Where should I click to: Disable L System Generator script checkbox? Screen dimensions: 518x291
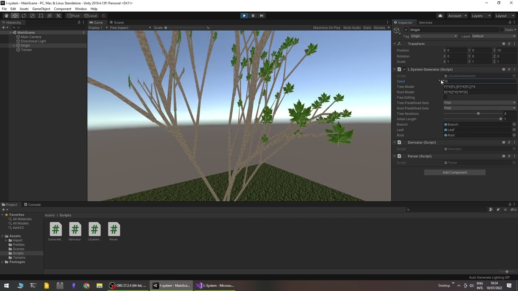pyautogui.click(x=404, y=70)
